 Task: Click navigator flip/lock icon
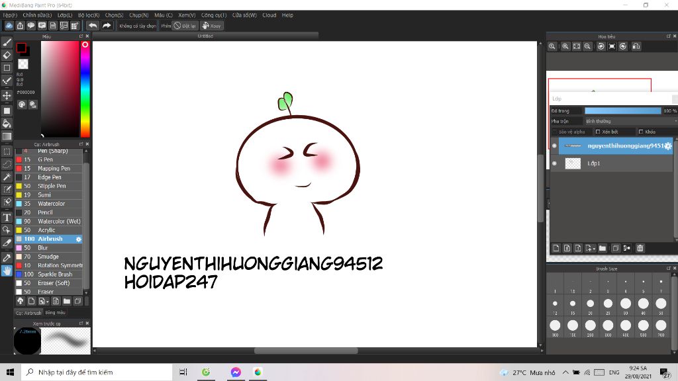pos(636,47)
